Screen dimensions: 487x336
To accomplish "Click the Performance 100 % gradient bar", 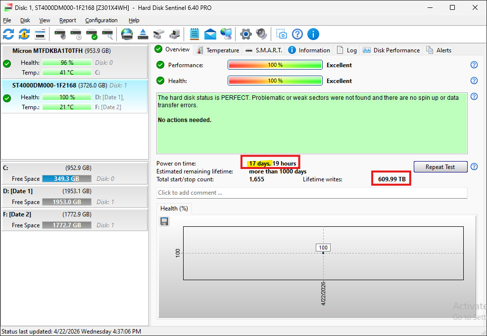I will coord(275,65).
